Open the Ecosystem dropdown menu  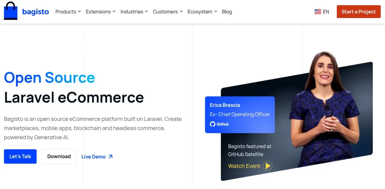coord(202,12)
